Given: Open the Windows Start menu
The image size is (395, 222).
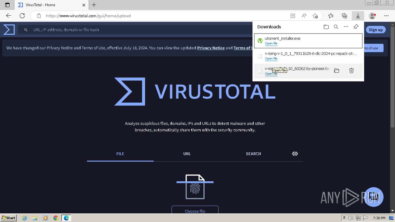Looking at the screenshot, I should pyautogui.click(x=9, y=218).
